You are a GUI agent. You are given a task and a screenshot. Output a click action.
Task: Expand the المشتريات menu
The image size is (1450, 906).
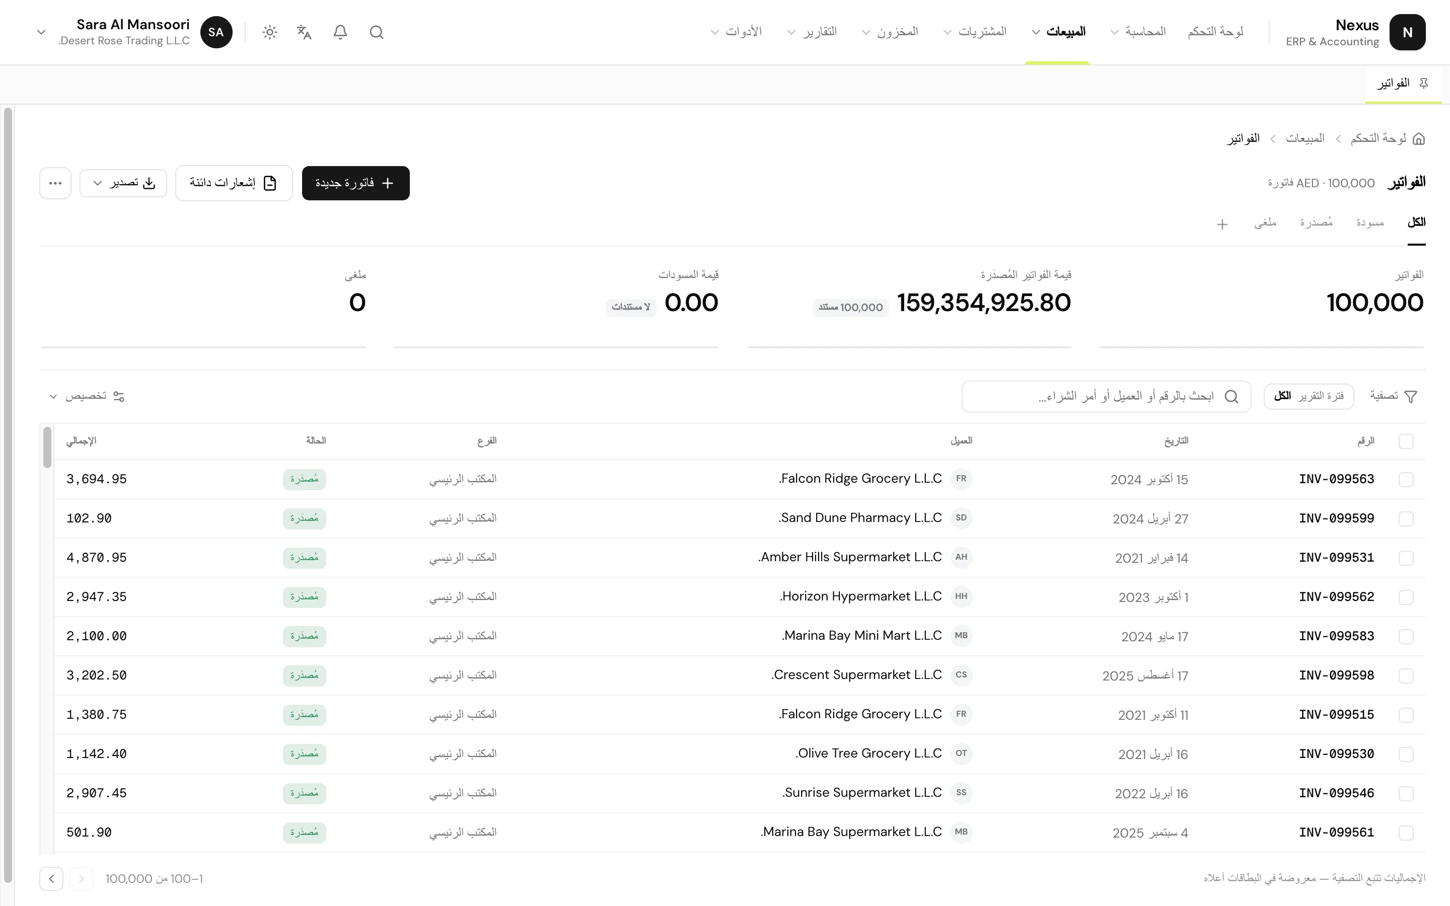tap(975, 32)
